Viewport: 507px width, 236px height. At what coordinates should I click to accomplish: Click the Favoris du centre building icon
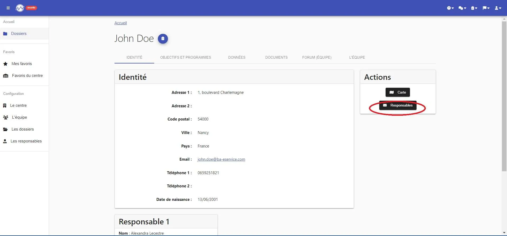[x=6, y=76]
